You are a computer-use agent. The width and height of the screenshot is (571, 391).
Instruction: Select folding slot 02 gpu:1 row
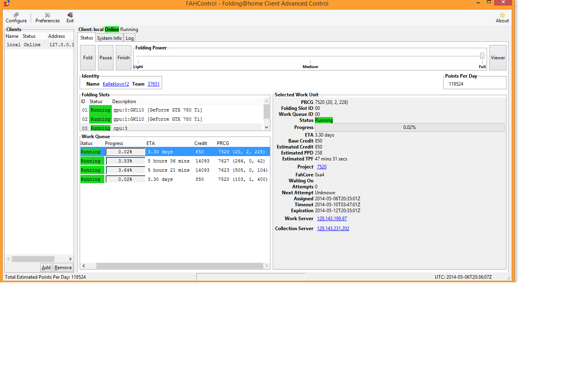[x=172, y=119]
